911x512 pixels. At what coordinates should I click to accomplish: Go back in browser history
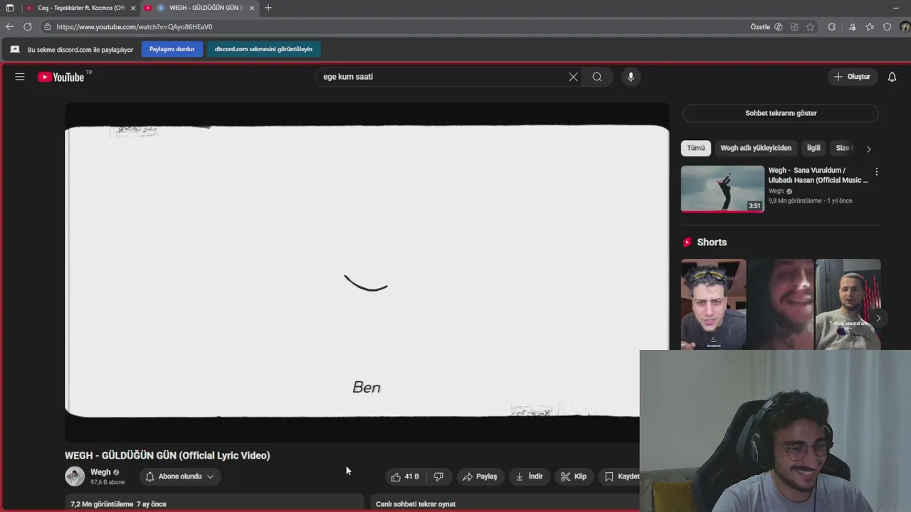coord(9,27)
